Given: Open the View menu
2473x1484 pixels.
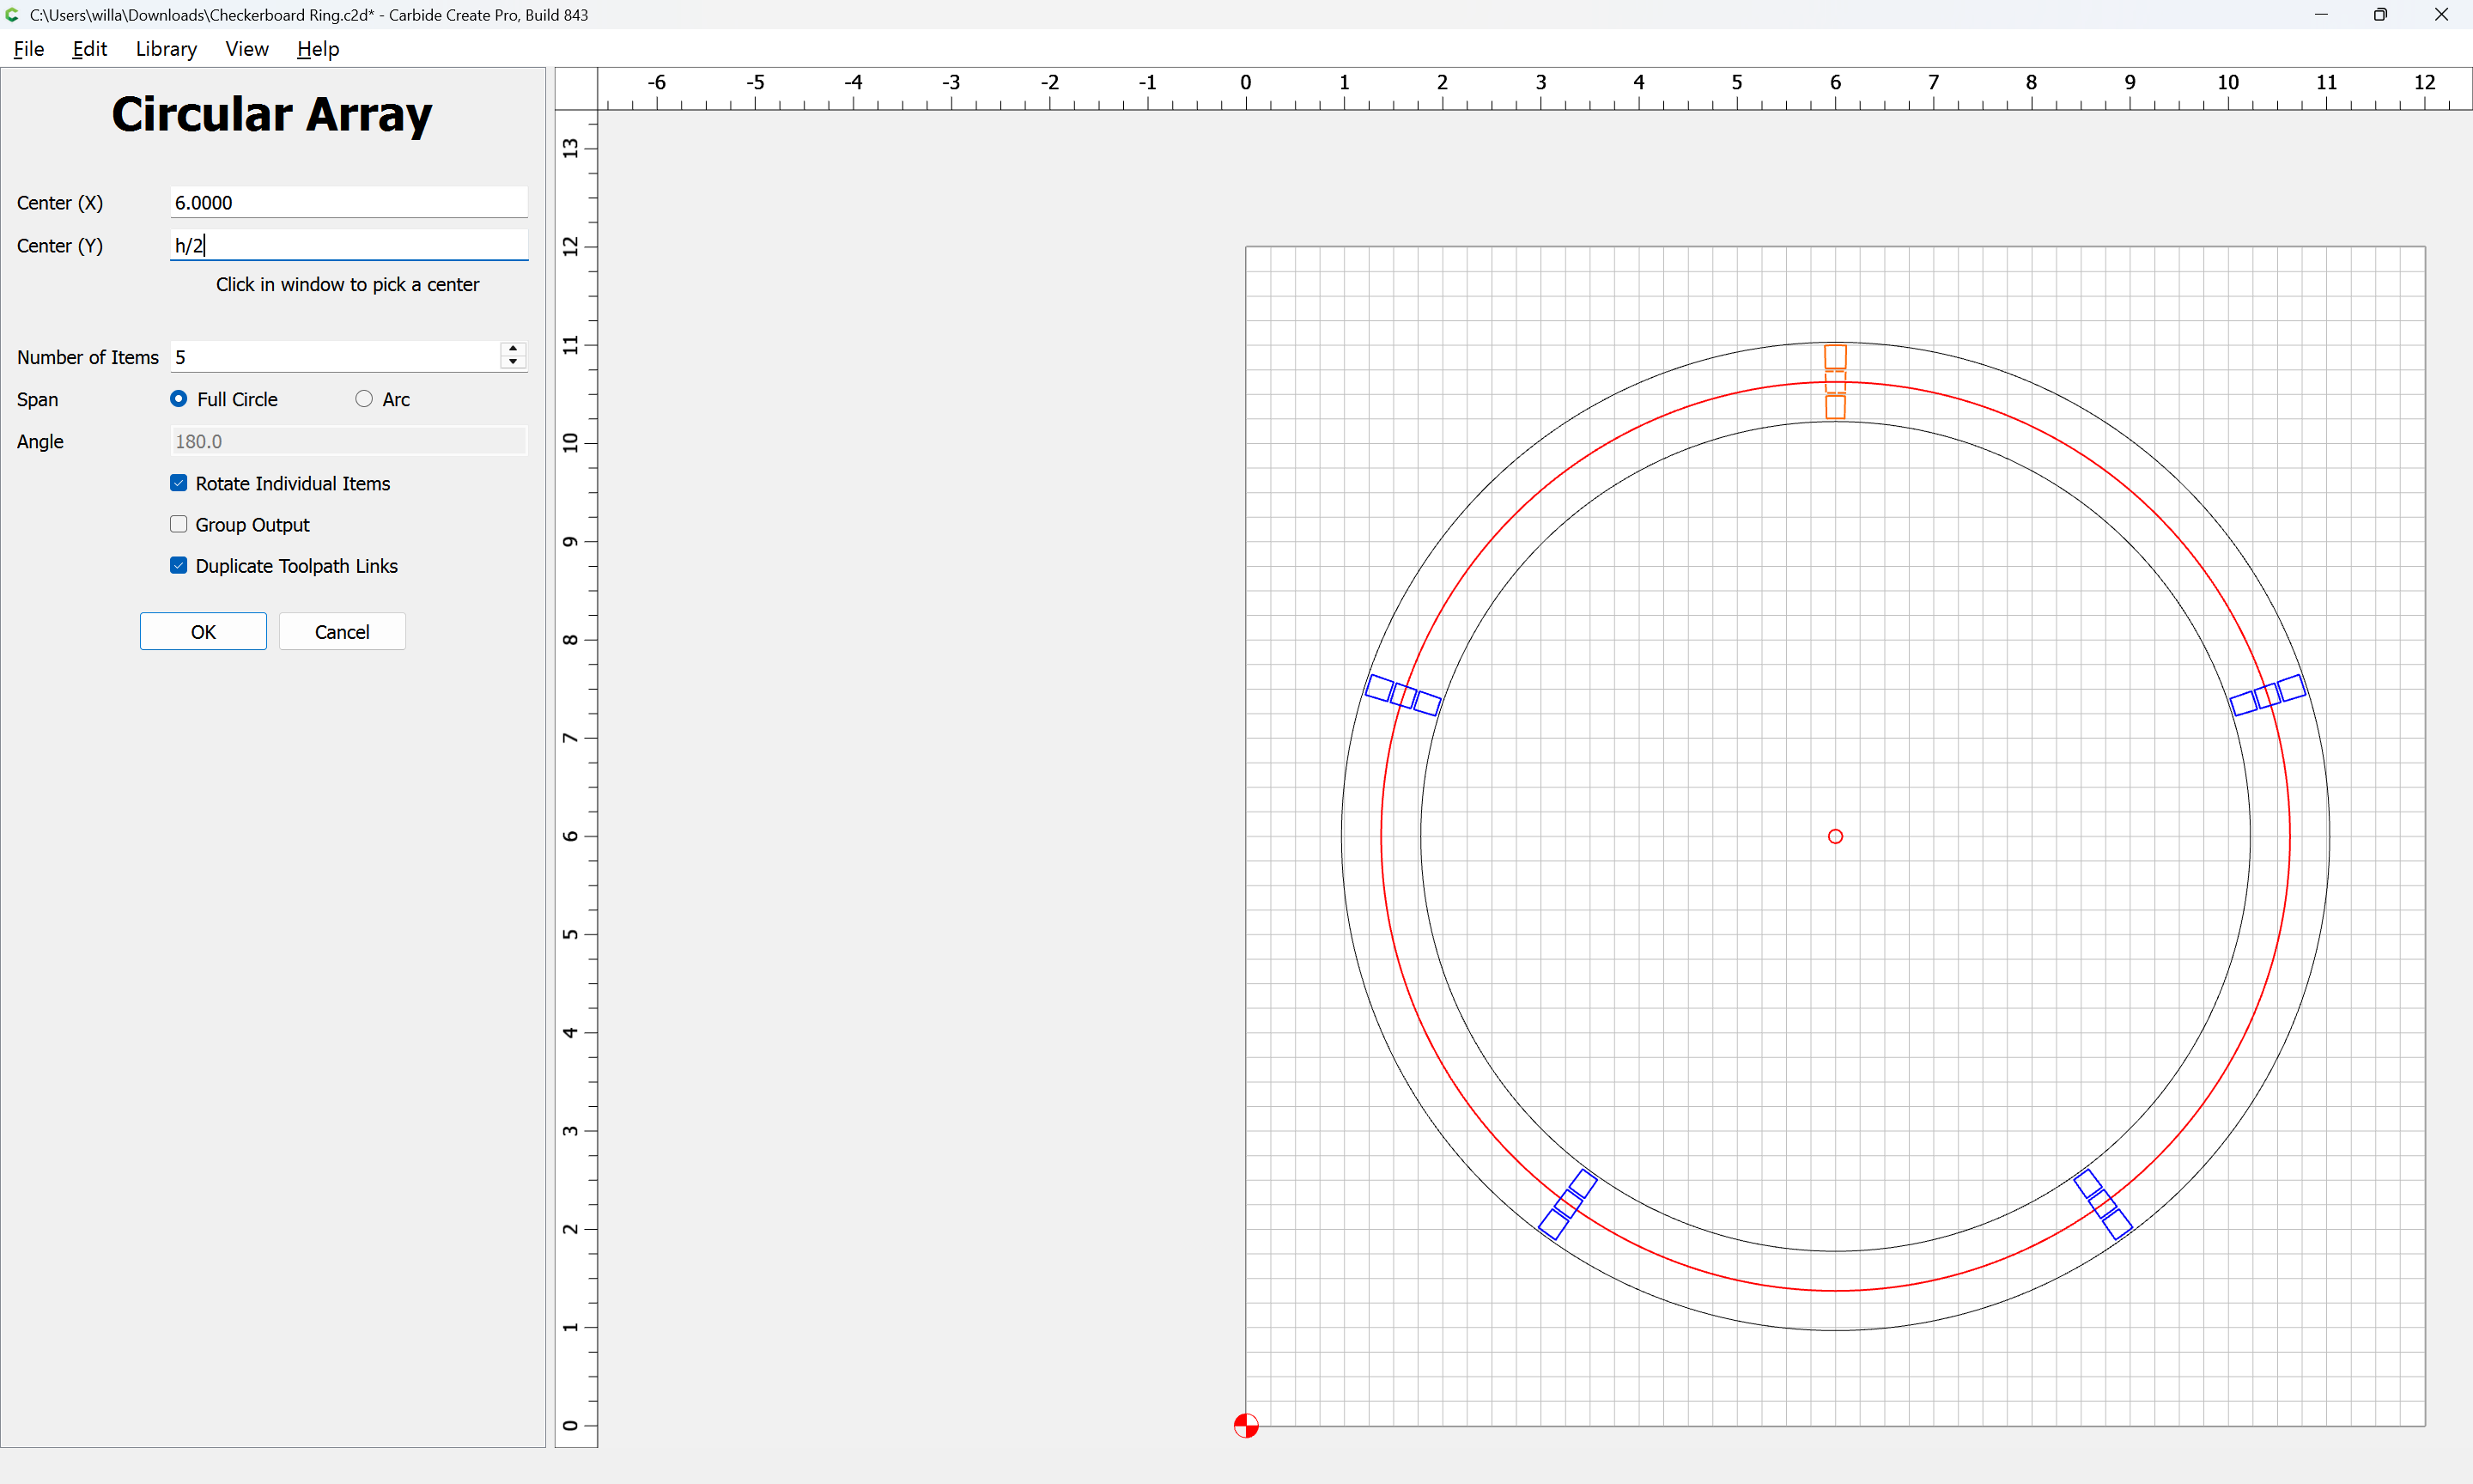Looking at the screenshot, I should coord(246,48).
